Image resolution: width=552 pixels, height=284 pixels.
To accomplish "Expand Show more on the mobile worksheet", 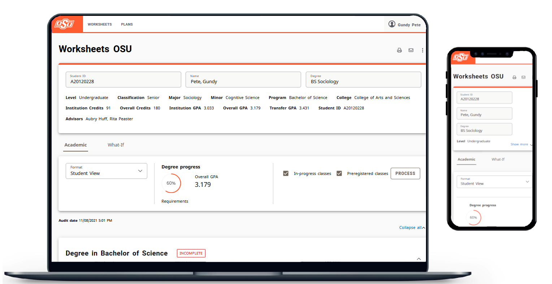I will (520, 144).
